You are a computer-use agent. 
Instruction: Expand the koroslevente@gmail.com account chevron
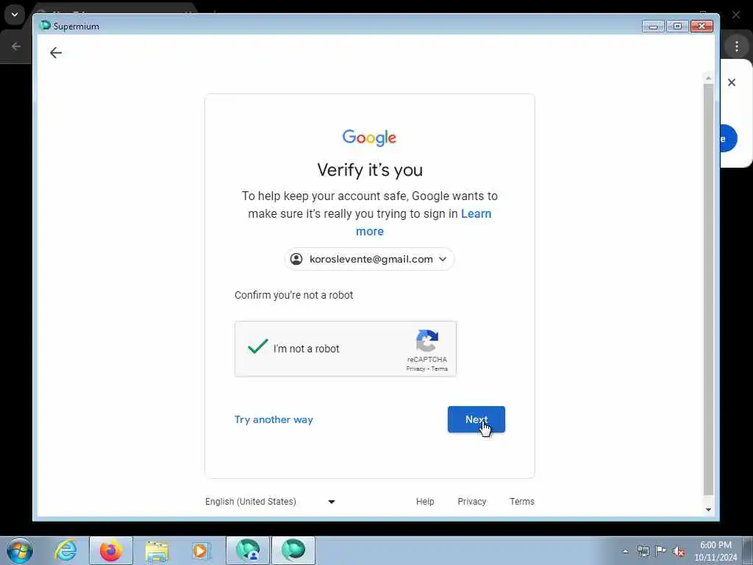point(443,259)
